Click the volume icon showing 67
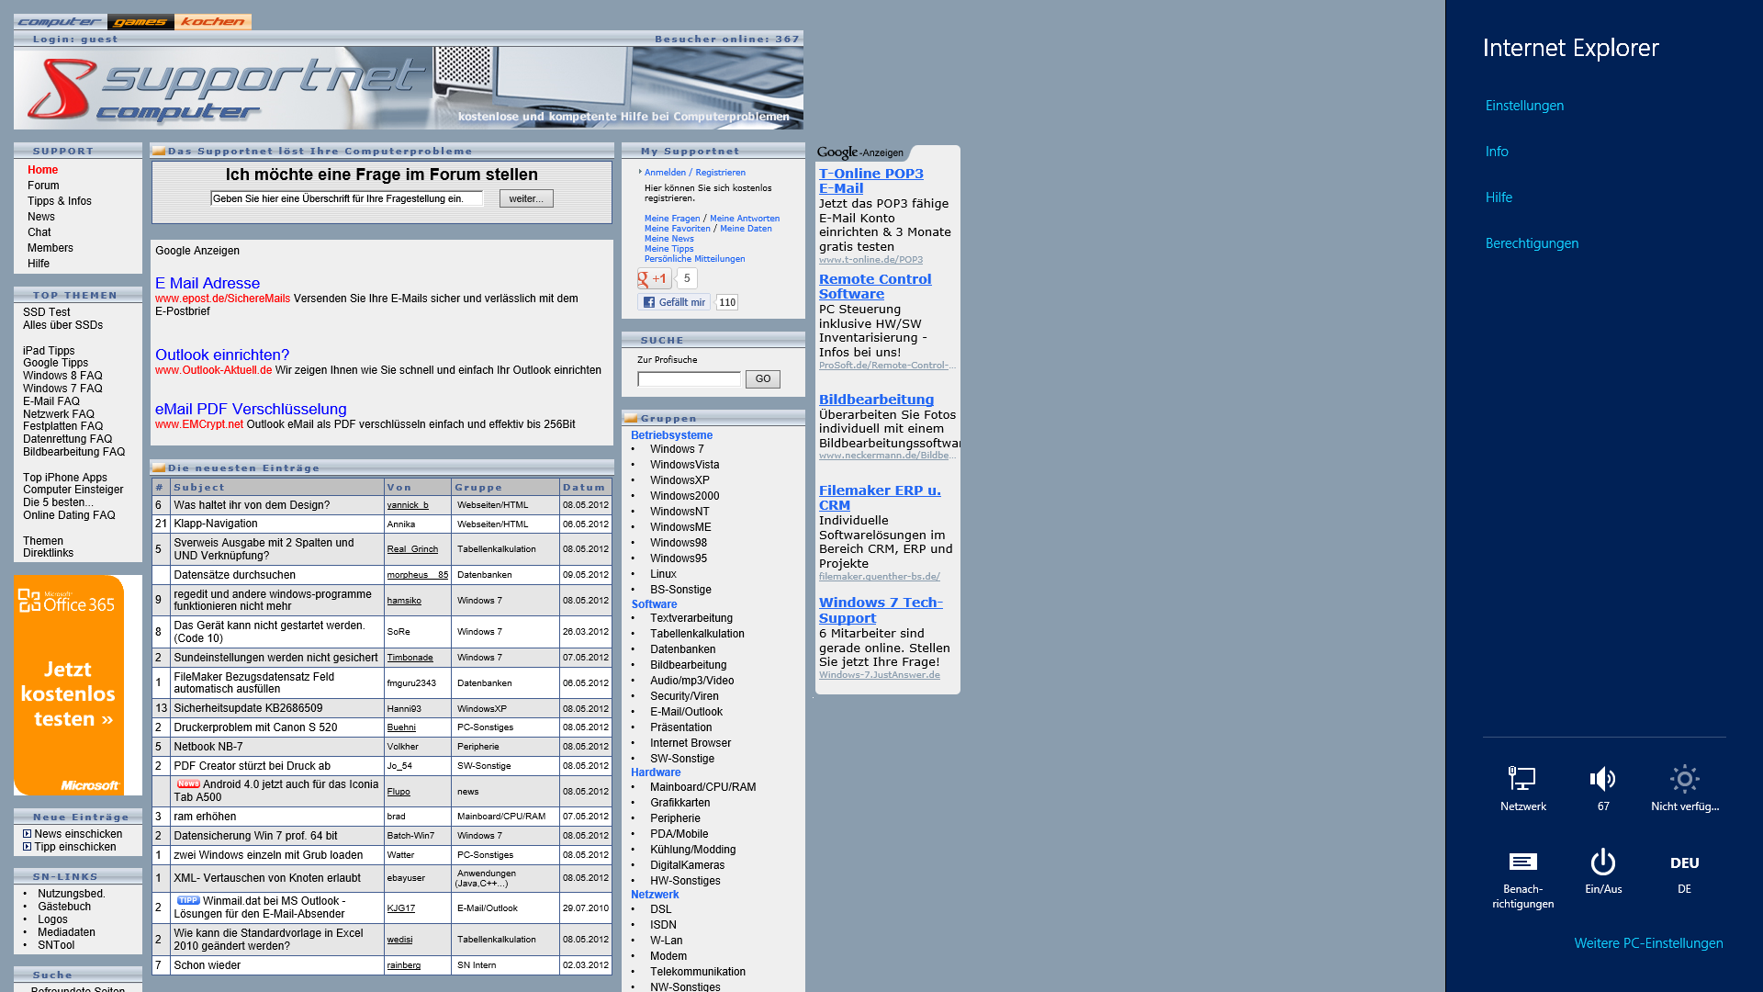Image resolution: width=1763 pixels, height=992 pixels. click(x=1602, y=776)
